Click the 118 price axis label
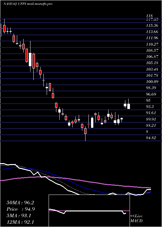This screenshot has width=162, height=227. 150,16
